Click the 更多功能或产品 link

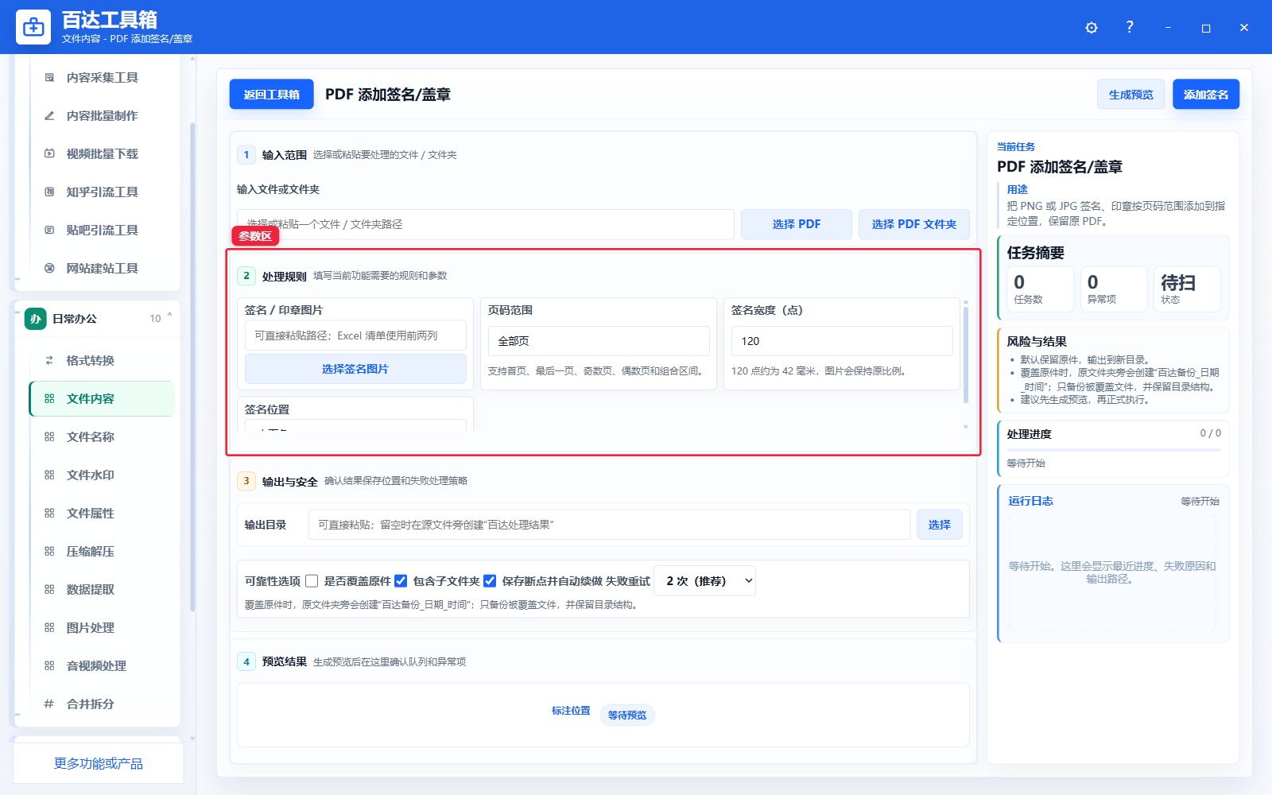coord(99,763)
